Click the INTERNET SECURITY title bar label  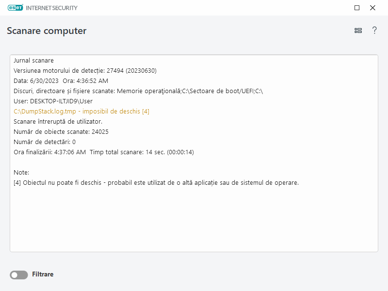click(x=51, y=8)
